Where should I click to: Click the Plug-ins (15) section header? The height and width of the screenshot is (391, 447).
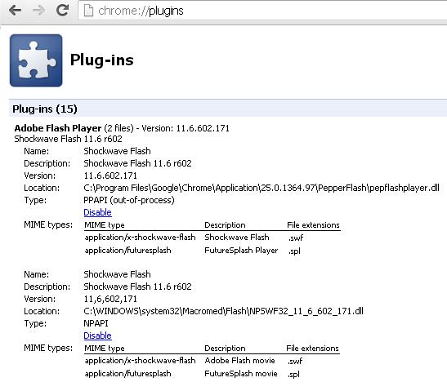tap(45, 109)
